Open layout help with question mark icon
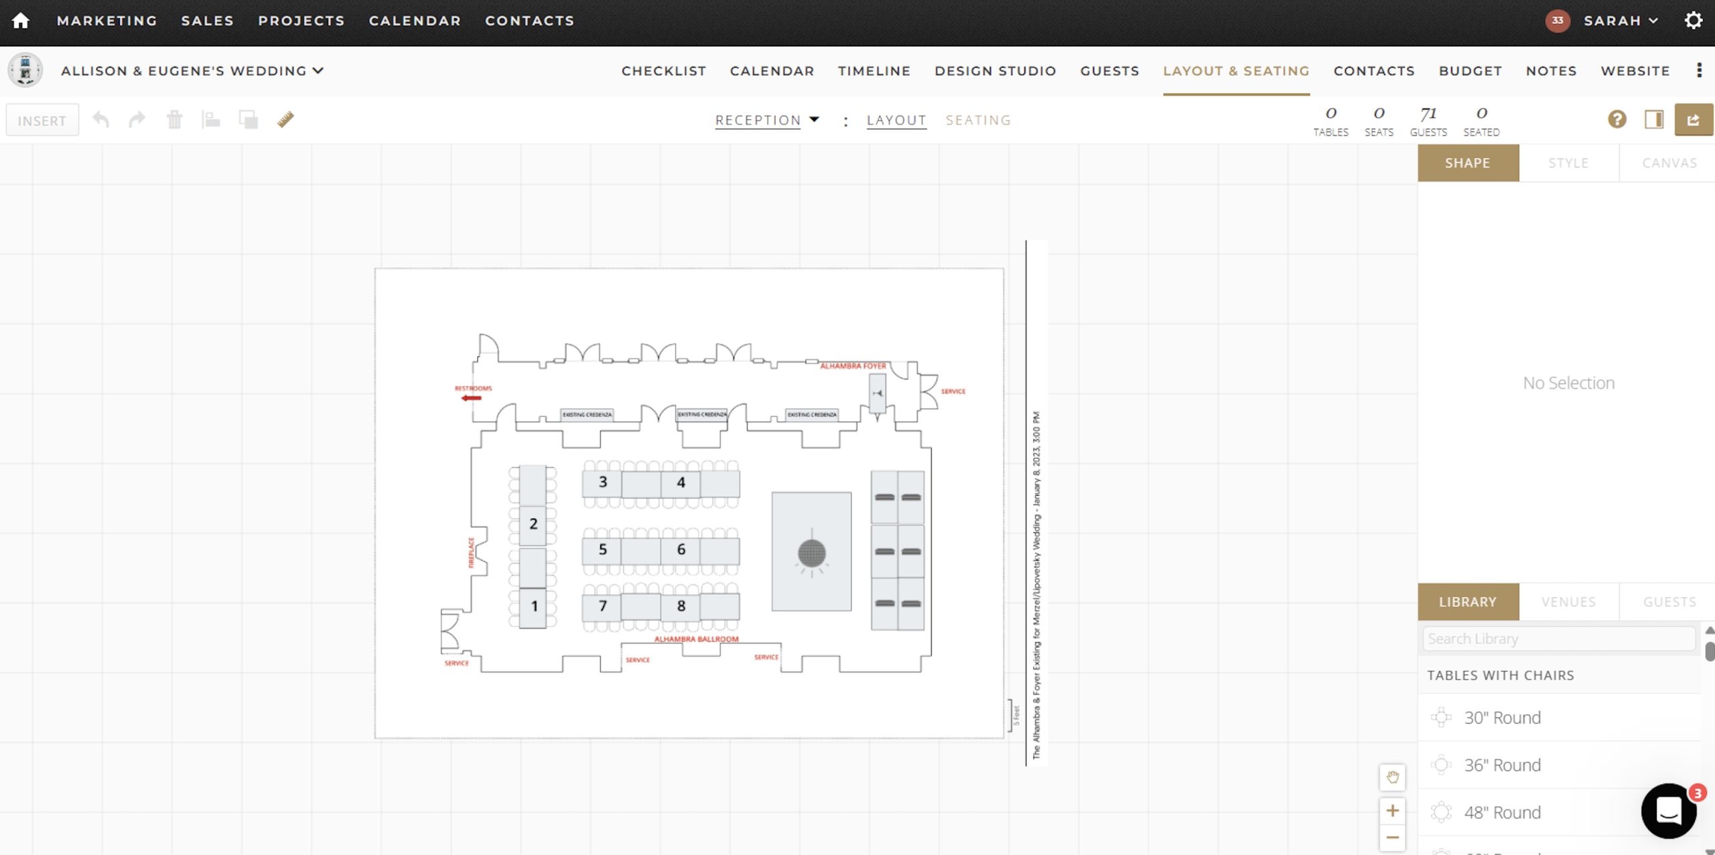 [1618, 119]
